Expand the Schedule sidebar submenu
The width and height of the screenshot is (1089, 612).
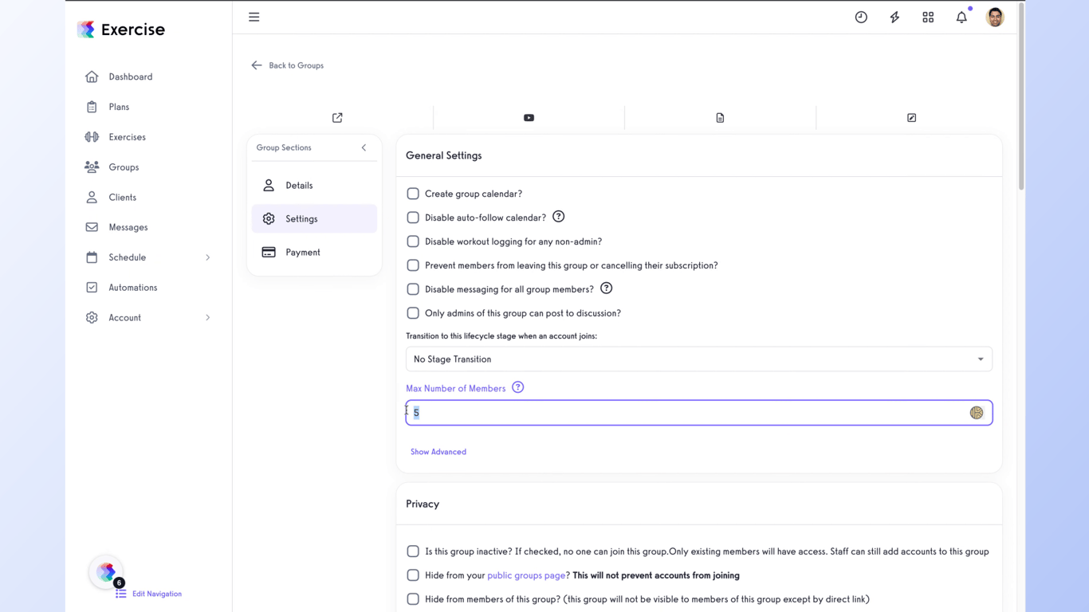click(207, 257)
